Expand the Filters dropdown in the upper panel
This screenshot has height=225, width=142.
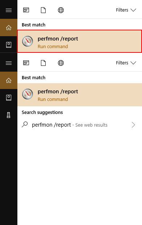[x=126, y=10]
